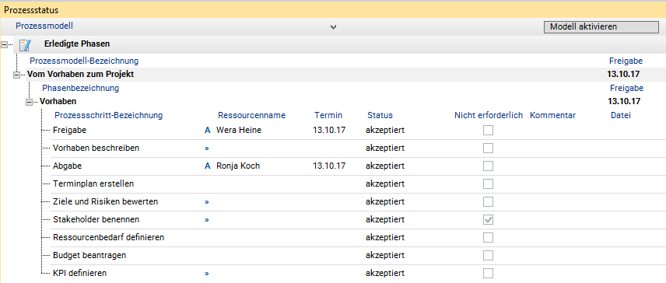The width and height of the screenshot is (666, 283).
Task: Click the Termin 13.10.17 in Freigabe row
Action: click(x=329, y=131)
